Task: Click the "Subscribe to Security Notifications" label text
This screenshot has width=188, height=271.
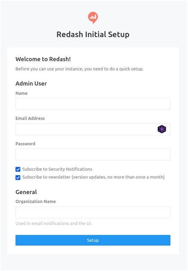Action: coord(57,169)
